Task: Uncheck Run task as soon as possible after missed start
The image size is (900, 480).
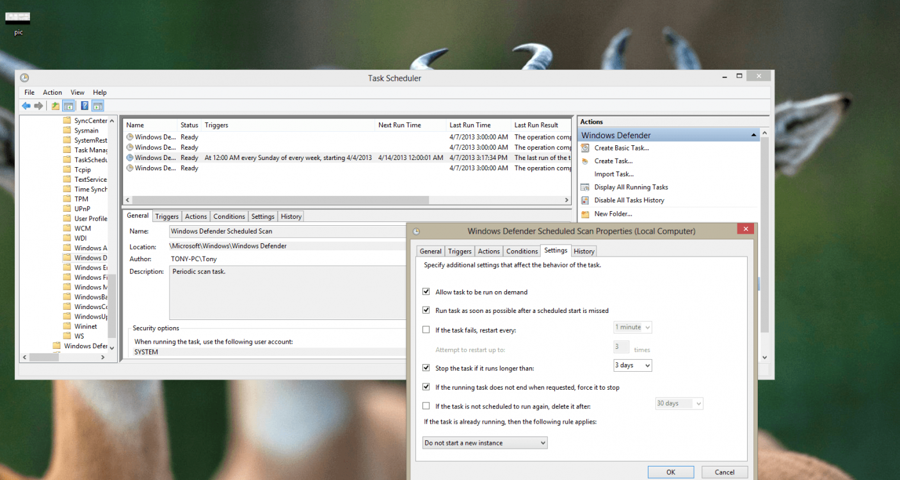Action: 426,310
